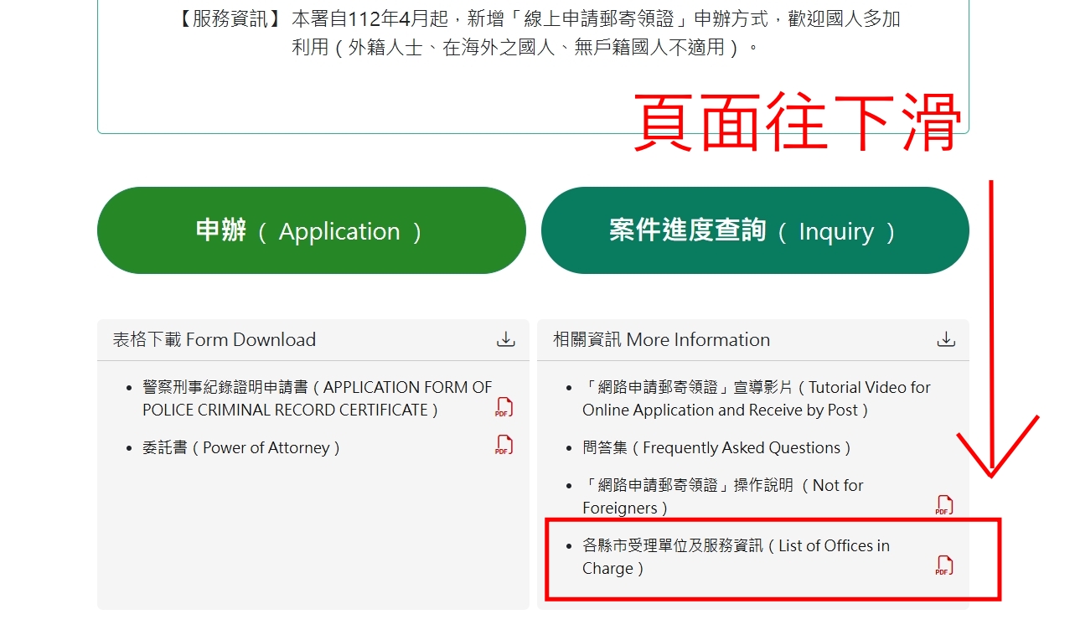This screenshot has width=1075, height=635.
Task: Click the 【服務資訊】 announcement text
Action: click(538, 33)
